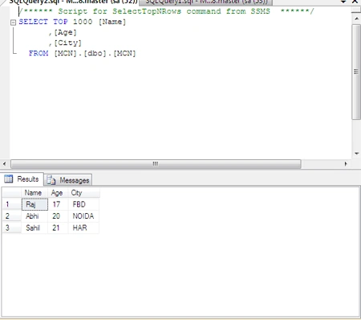The height and width of the screenshot is (320, 361).
Task: Select row header 1 in results
Action: point(12,204)
